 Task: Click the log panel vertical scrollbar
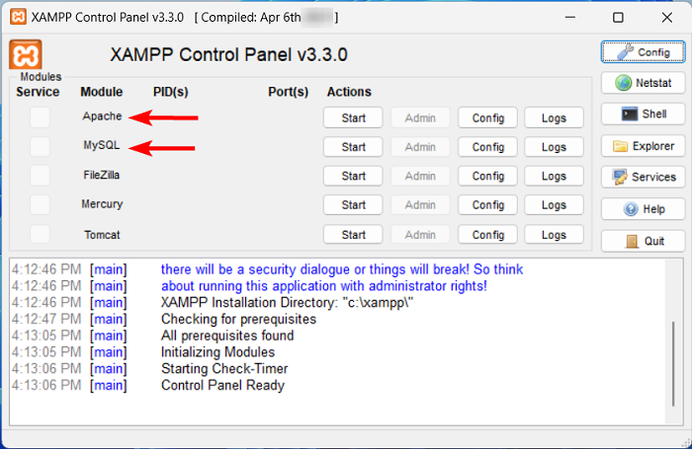pos(673,363)
